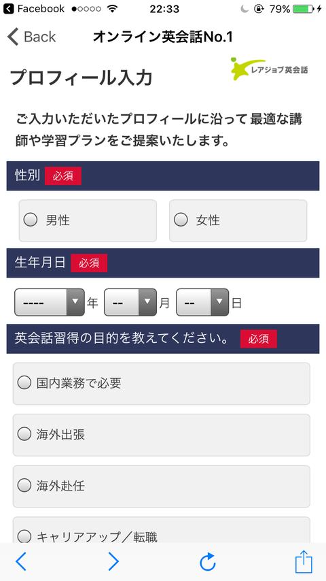Tap the 生年月日 section header
326x581 pixels.
pos(163,263)
